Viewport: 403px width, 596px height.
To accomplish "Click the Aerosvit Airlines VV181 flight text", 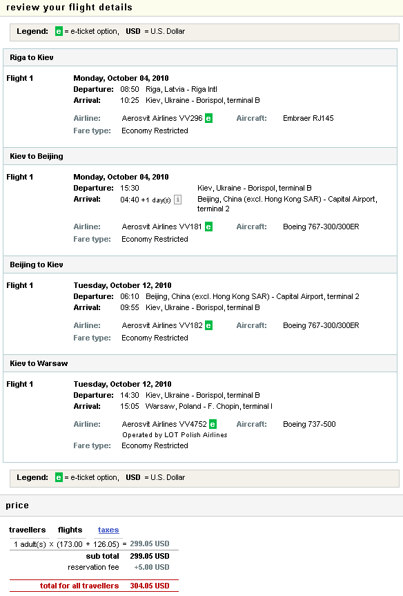I will pos(161,227).
